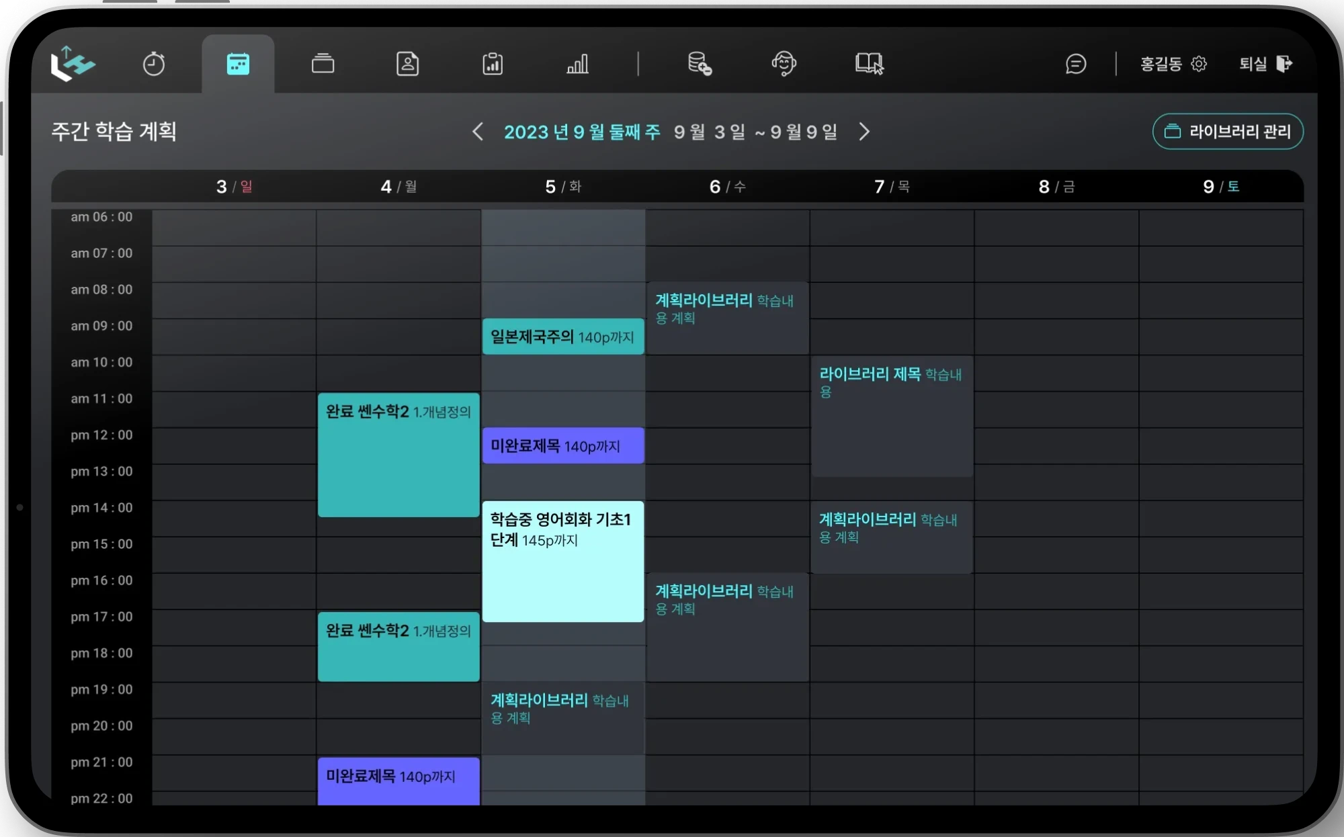Open the bar chart statistics icon
Viewport: 1344px width, 837px height.
coord(577,64)
